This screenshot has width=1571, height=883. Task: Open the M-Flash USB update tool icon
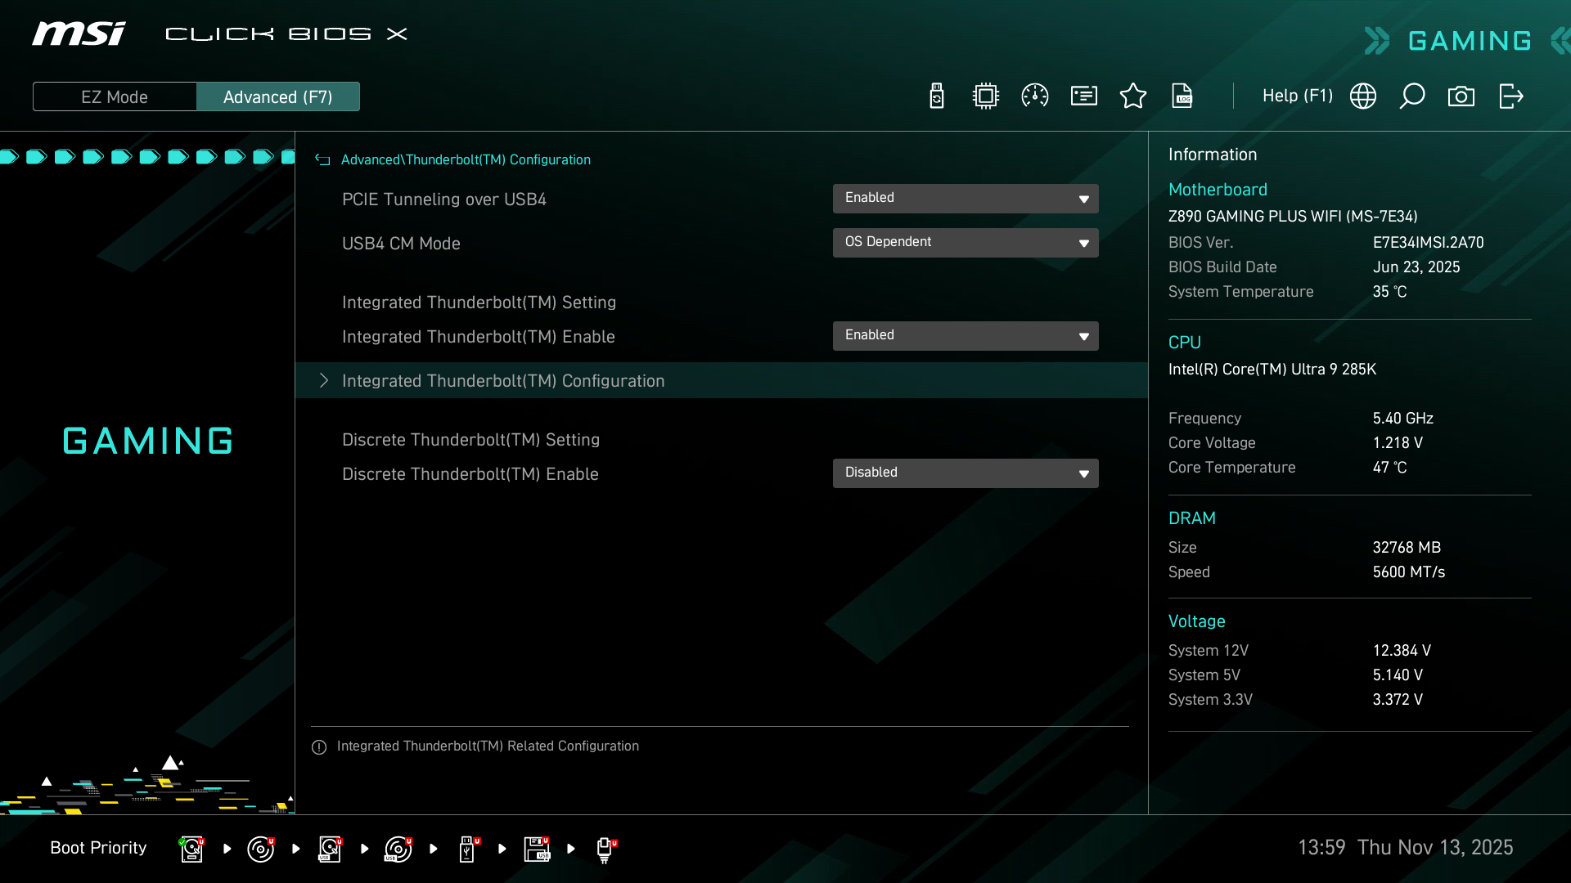point(937,96)
